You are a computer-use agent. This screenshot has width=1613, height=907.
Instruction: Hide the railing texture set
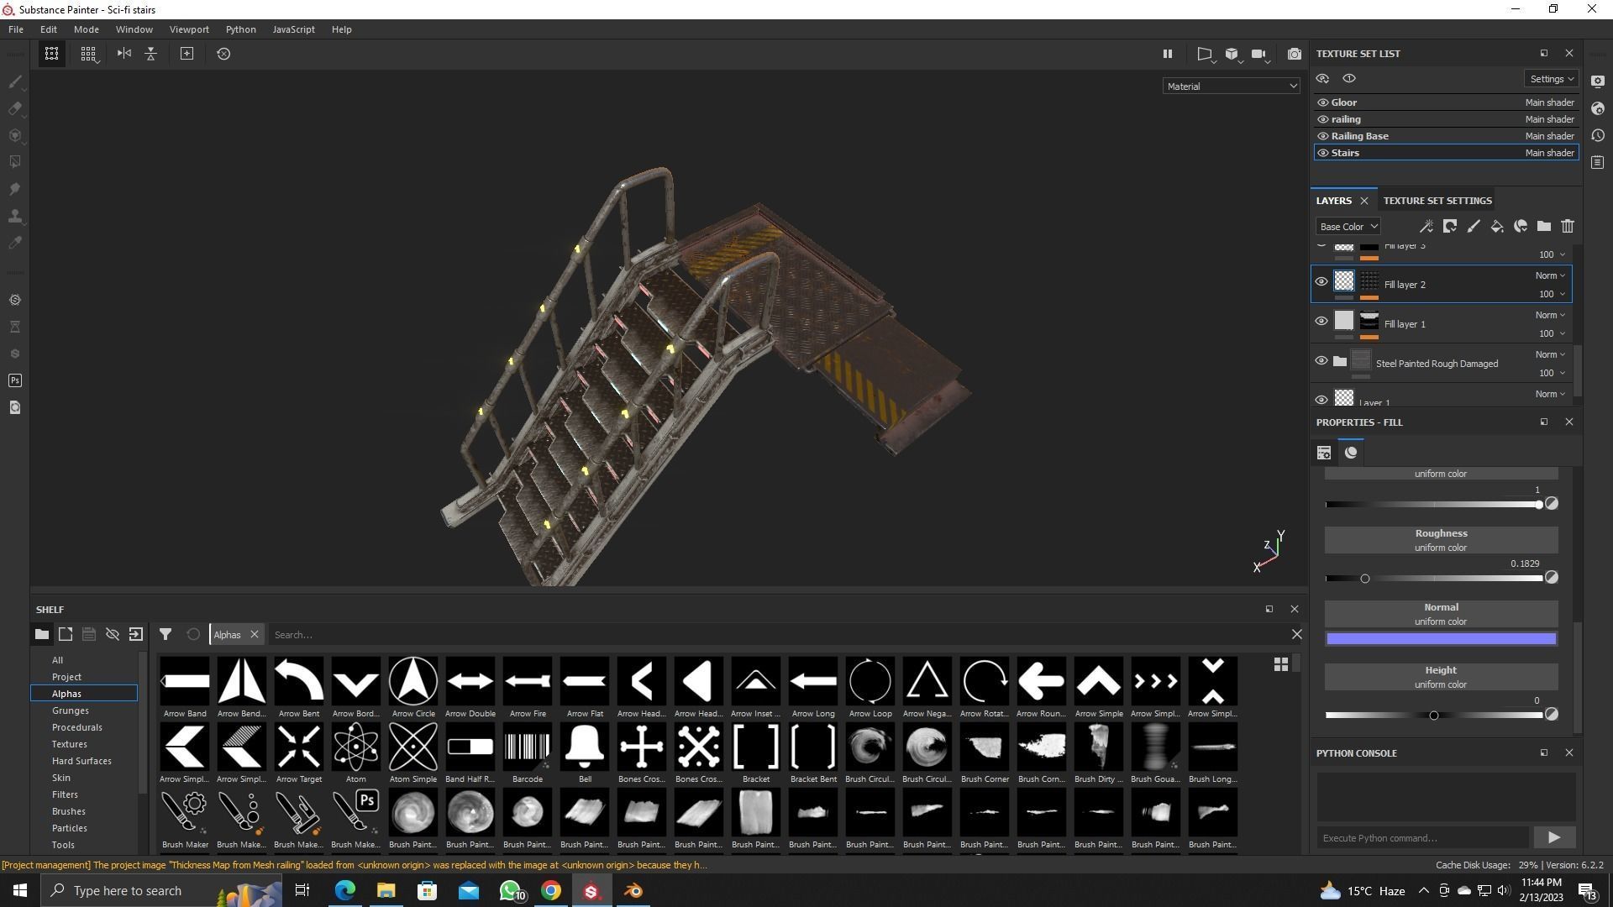(x=1323, y=119)
